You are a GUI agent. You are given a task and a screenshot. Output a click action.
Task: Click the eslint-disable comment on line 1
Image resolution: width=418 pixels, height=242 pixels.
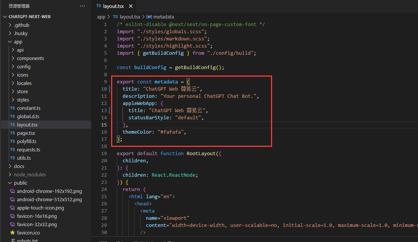[x=191, y=24]
